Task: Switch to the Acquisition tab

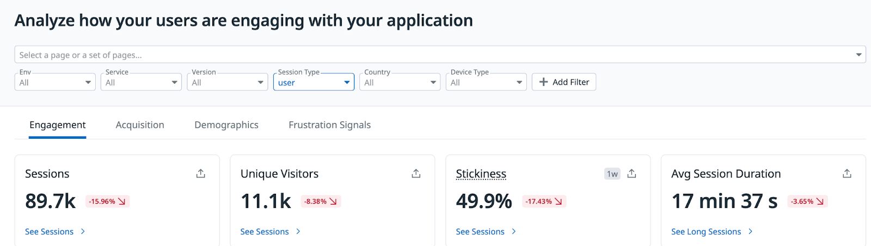Action: [140, 125]
